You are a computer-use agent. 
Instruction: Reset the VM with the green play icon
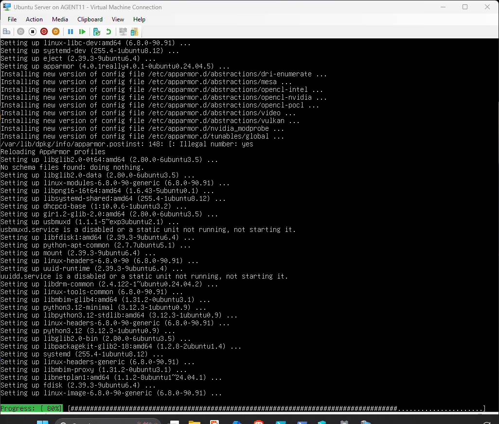pos(82,32)
